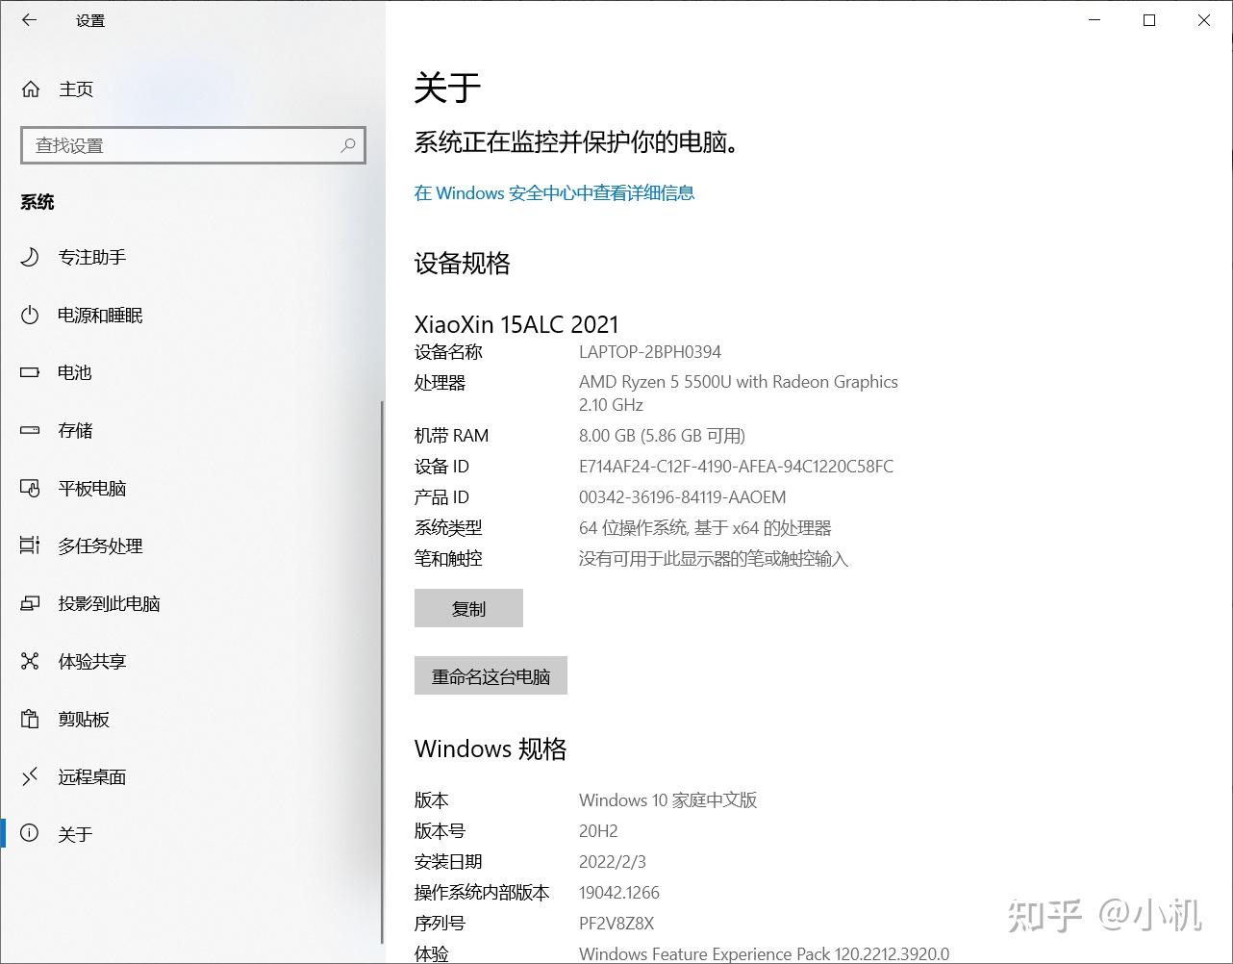Click the clipboard icon for 剪贴板
This screenshot has width=1233, height=964.
(30, 719)
